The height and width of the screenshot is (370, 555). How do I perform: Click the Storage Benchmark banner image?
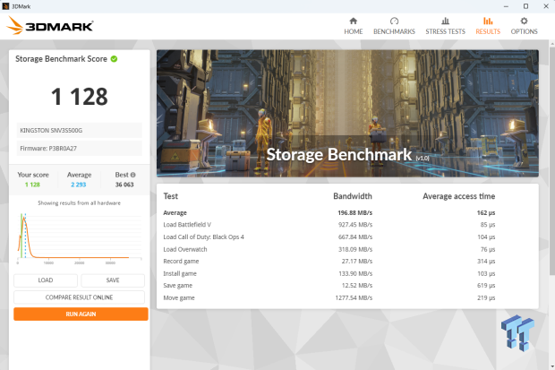click(x=347, y=114)
